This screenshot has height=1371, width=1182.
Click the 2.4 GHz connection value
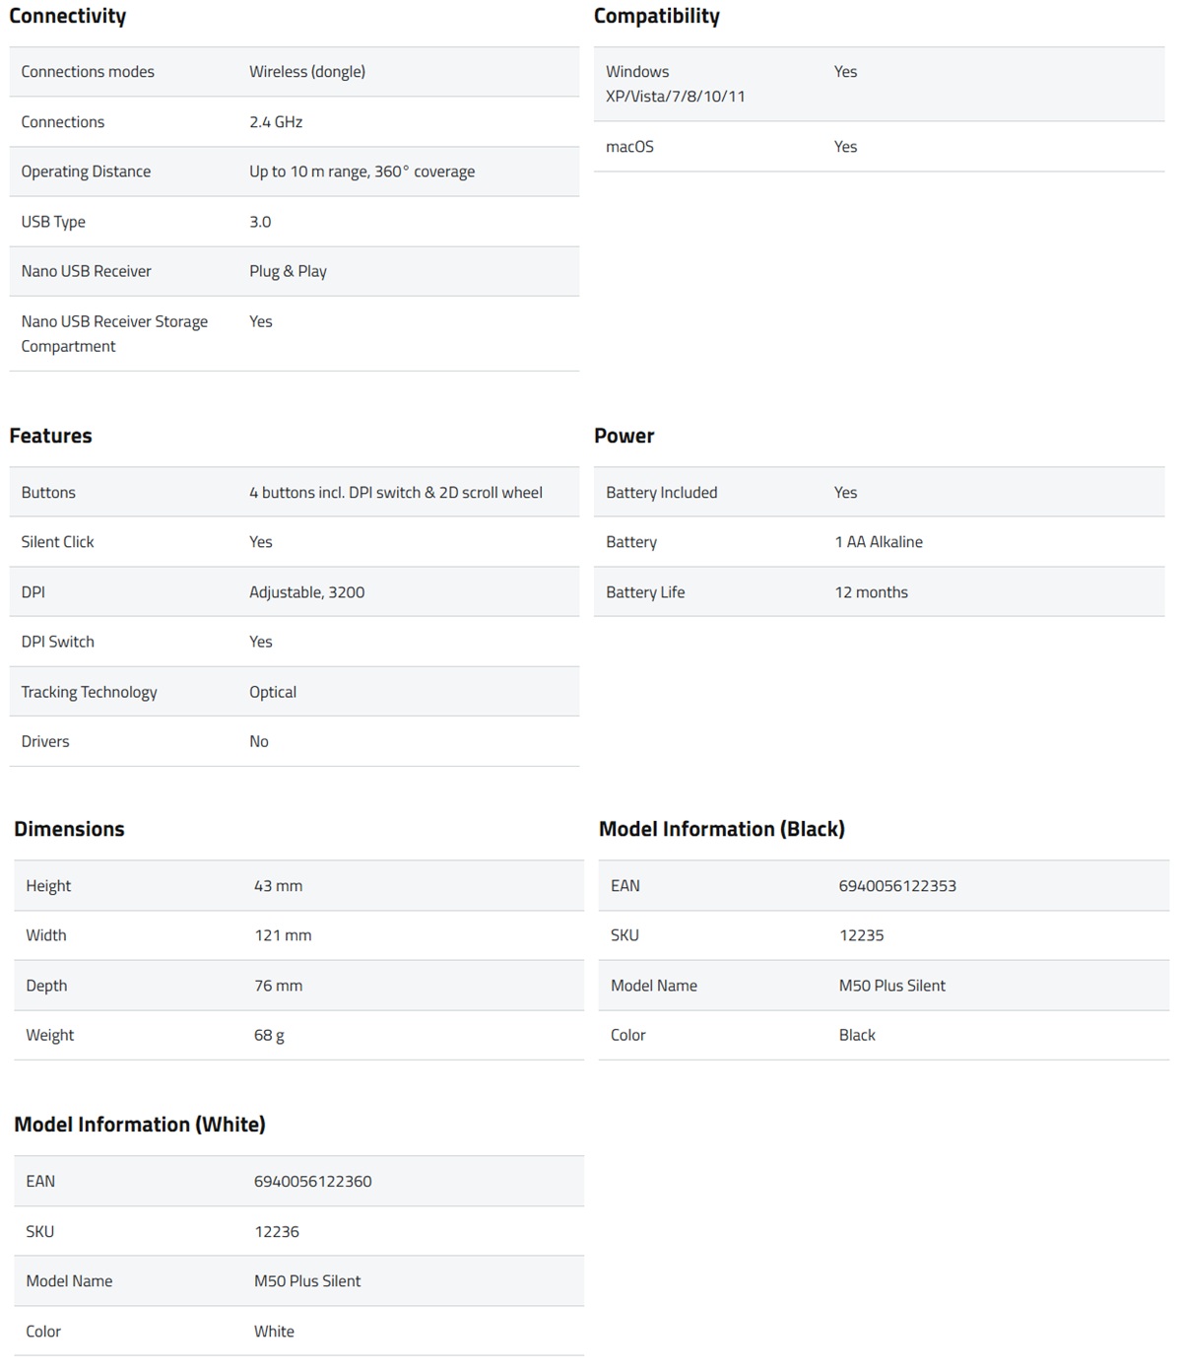276,122
